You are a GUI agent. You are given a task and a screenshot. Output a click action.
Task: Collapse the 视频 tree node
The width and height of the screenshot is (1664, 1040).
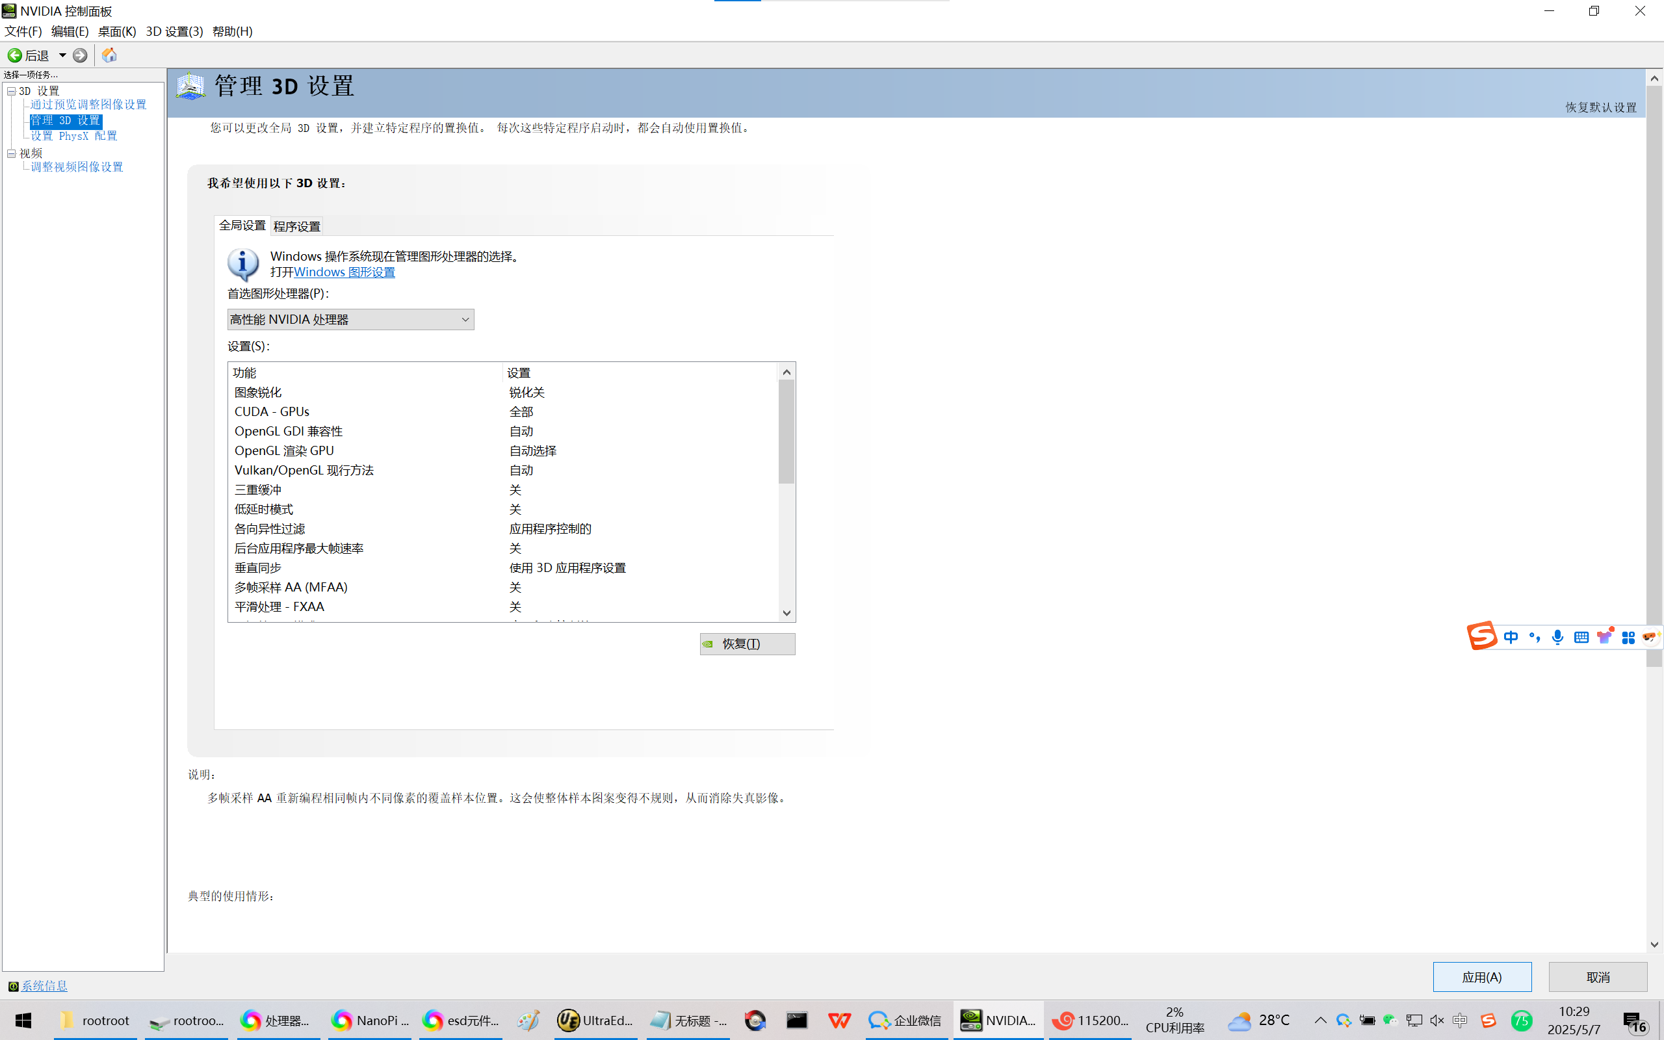pos(12,153)
